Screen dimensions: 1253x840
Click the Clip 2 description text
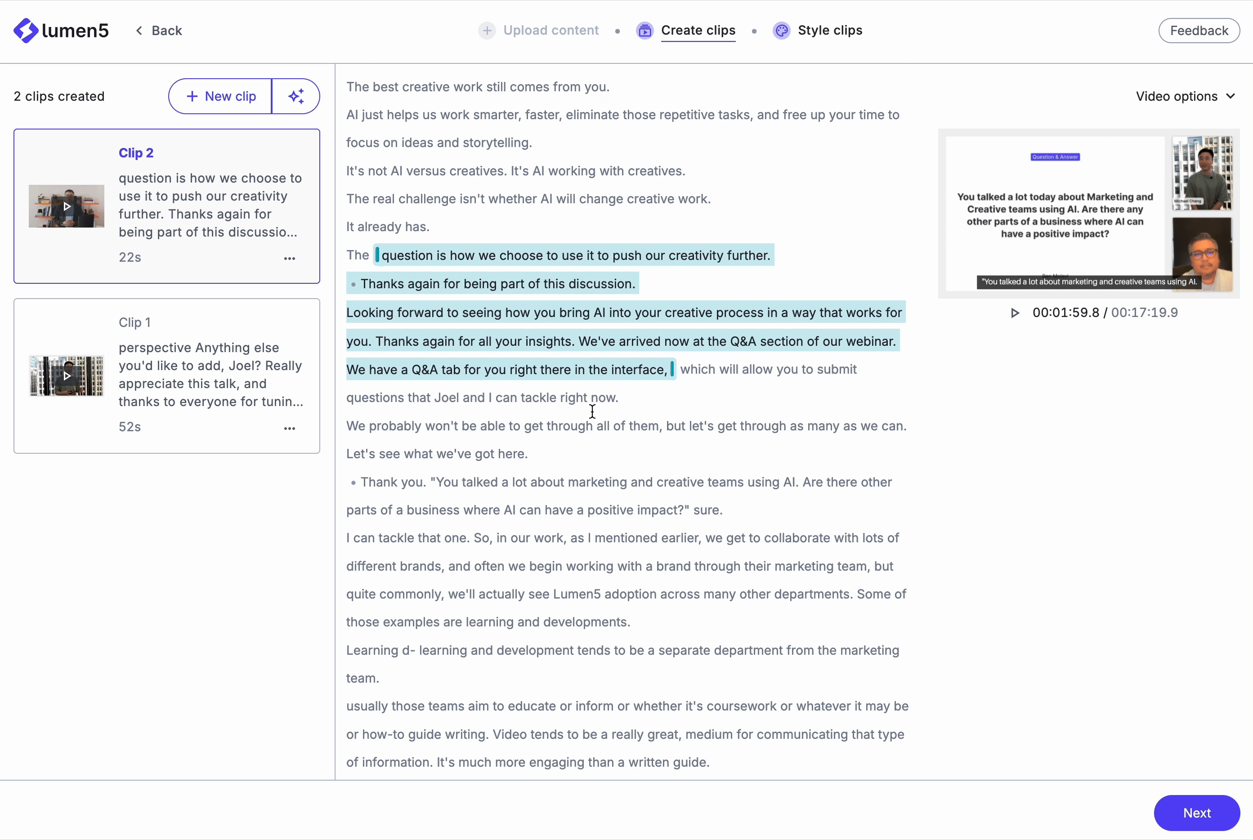tap(210, 205)
